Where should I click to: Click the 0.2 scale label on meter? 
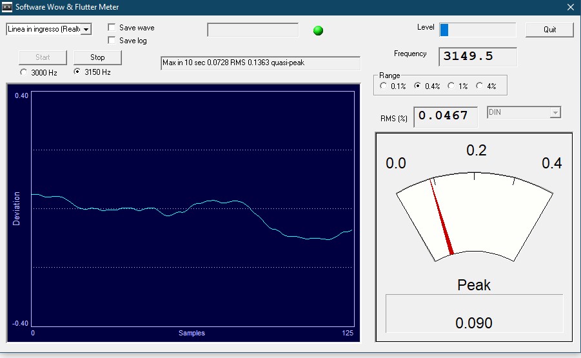coord(477,150)
